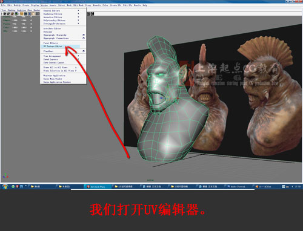This screenshot has width=303, height=231.
Task: Open the Edit UVs menu
Action: tap(128, 5)
